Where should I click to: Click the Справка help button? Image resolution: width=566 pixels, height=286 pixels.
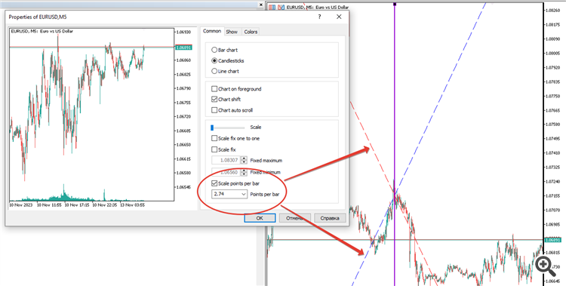(330, 218)
